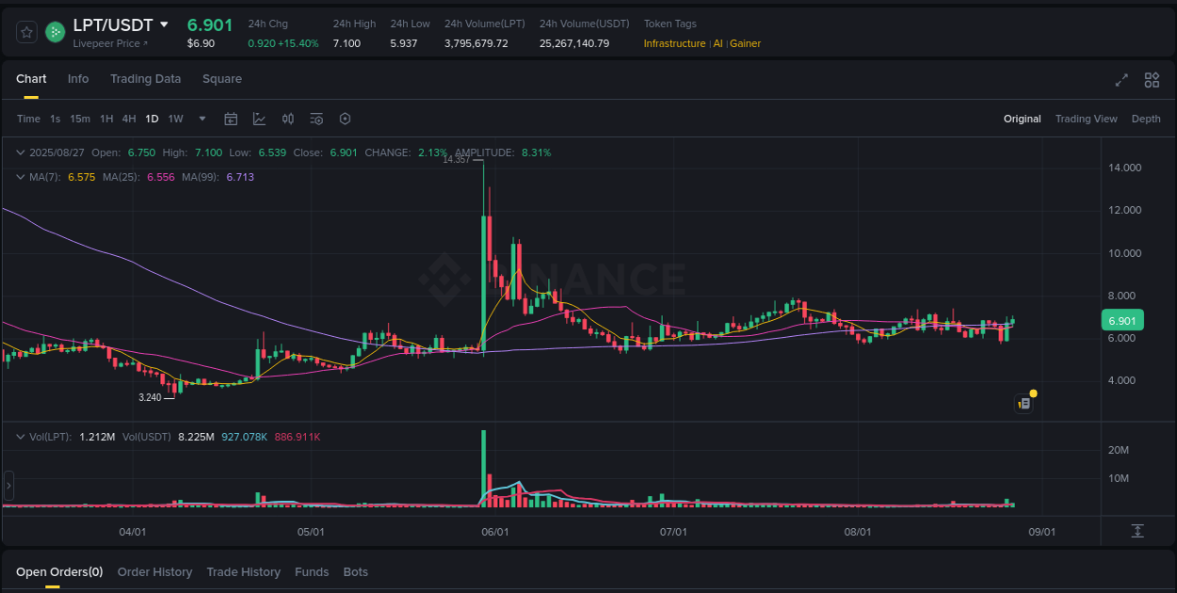1177x593 pixels.
Task: Open the candlestick display settings icon
Action: point(288,119)
